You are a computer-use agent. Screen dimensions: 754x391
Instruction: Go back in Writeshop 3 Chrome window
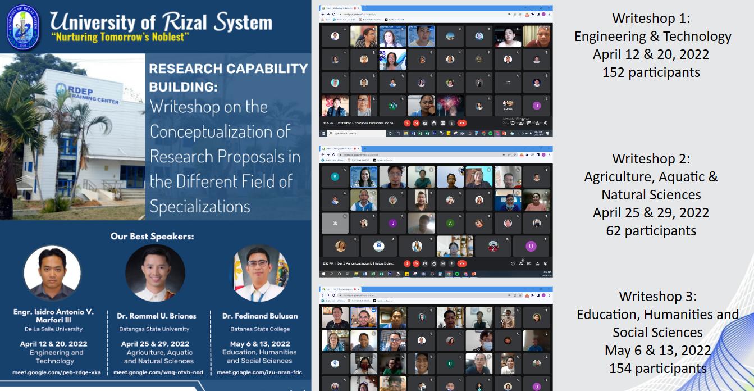tap(322, 14)
